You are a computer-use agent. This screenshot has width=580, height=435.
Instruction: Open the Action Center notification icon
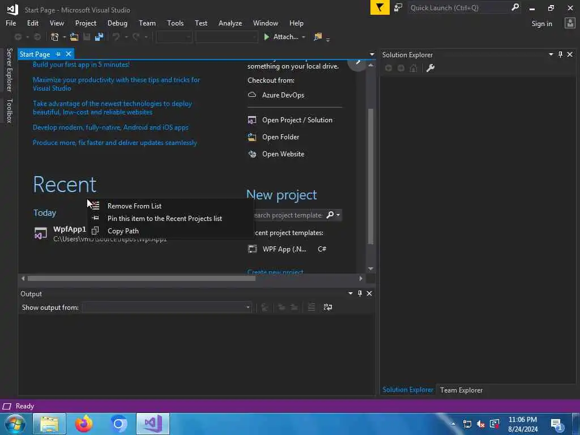(x=557, y=424)
